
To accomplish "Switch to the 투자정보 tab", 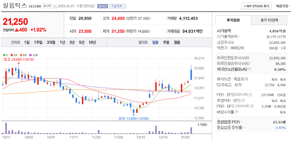I will point(233,20).
